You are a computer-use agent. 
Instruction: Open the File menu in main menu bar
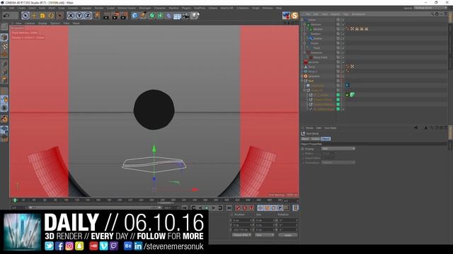coord(4,8)
